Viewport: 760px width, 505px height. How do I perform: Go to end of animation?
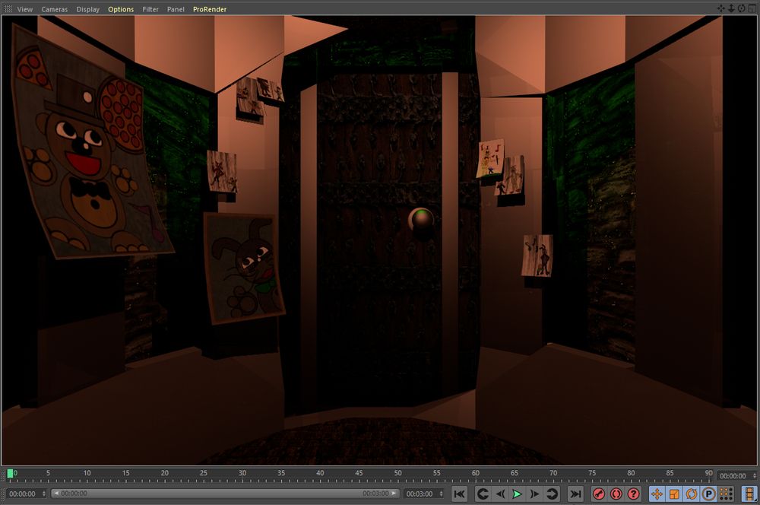click(x=575, y=494)
